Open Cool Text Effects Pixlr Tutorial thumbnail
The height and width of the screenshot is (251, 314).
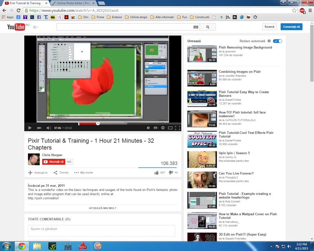202,139
